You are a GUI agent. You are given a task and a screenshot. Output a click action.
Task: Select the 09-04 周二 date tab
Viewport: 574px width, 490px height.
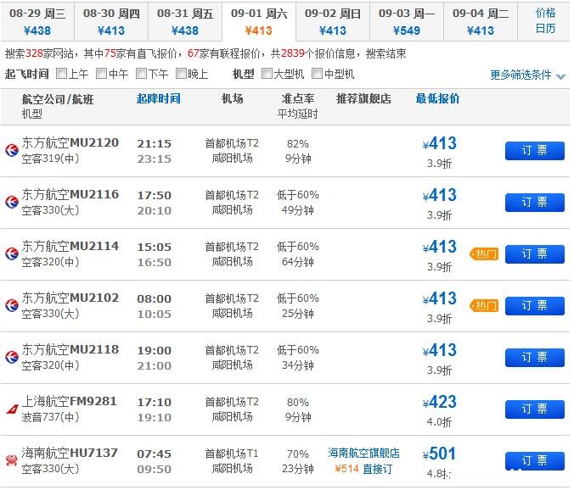pyautogui.click(x=481, y=21)
